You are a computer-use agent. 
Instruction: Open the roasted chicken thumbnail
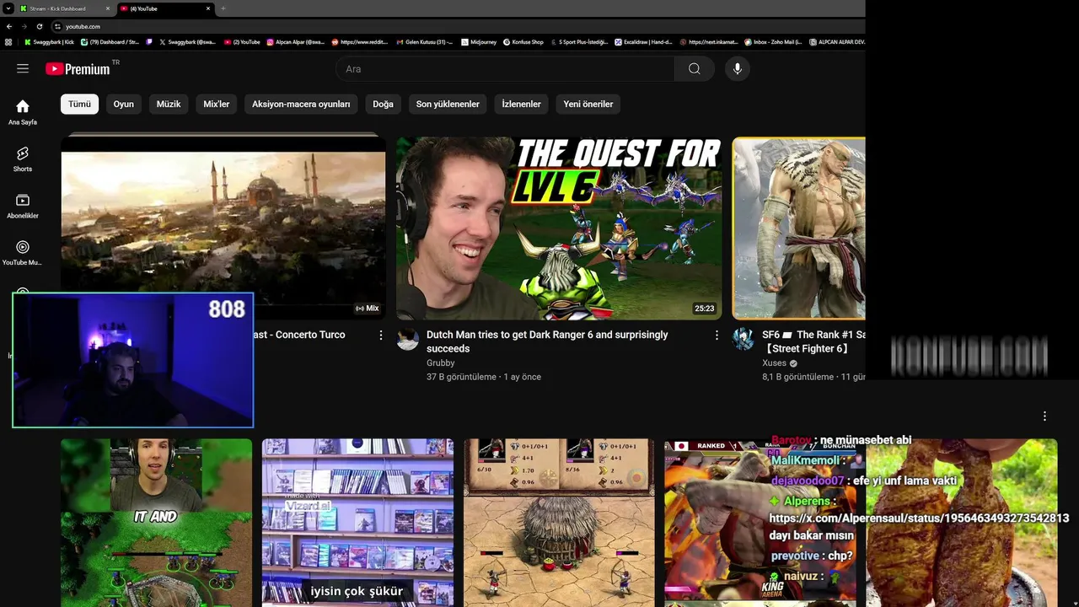(961, 522)
